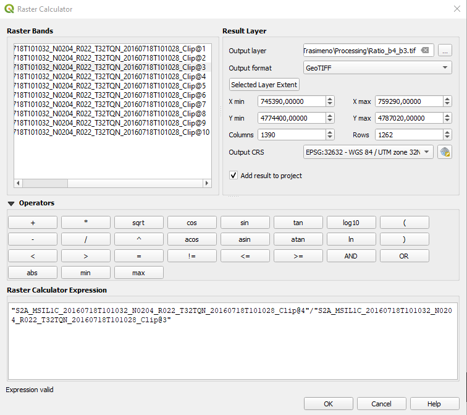Viewport: 467px width, 415px height.
Task: Select raster band Clip@1
Action: click(x=112, y=49)
